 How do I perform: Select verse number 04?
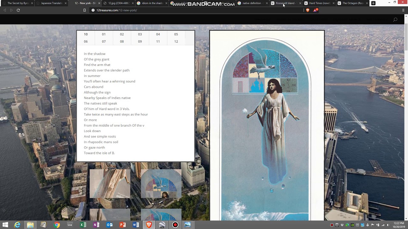coord(158,34)
